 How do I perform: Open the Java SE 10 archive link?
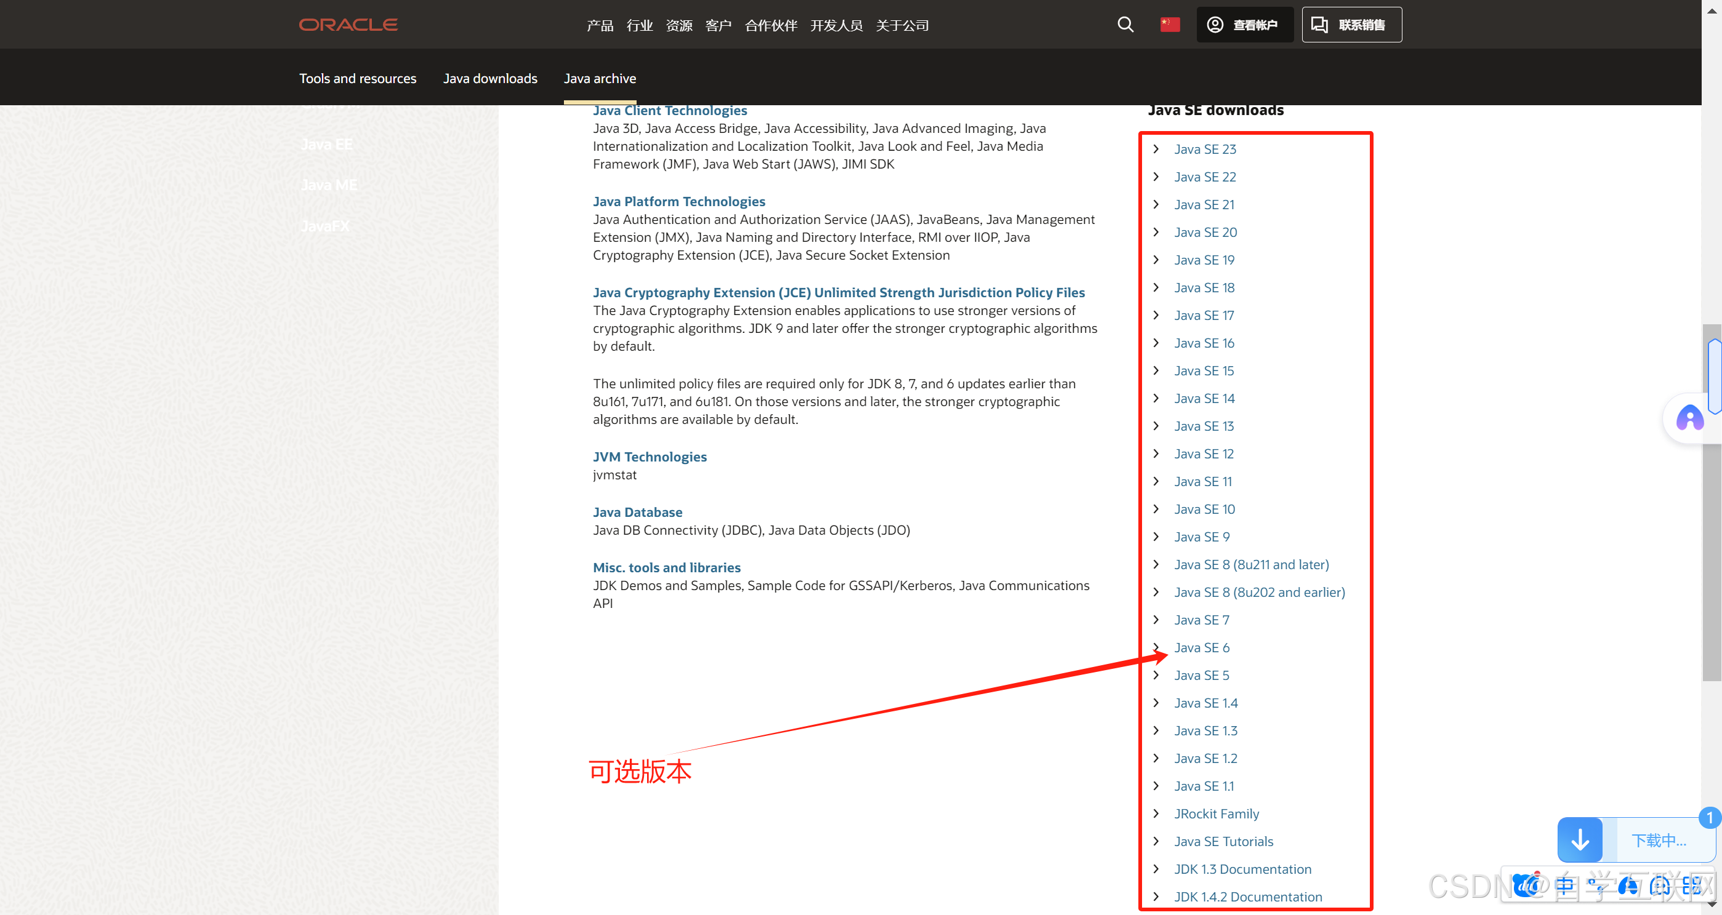pyautogui.click(x=1204, y=509)
